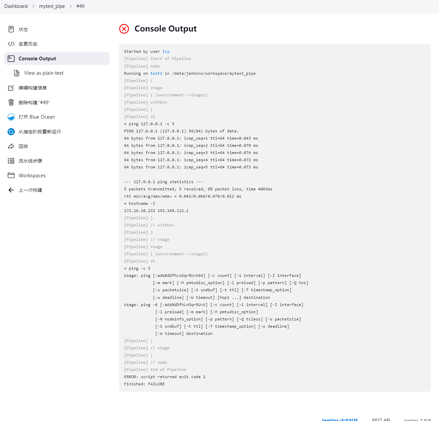Viewport: 439px width, 421px height.
Task: Click the edit build information pencil icon
Action: click(11, 88)
